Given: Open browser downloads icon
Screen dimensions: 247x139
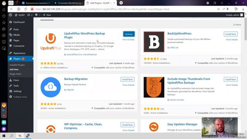Looking at the screenshot, I should 243,9.
